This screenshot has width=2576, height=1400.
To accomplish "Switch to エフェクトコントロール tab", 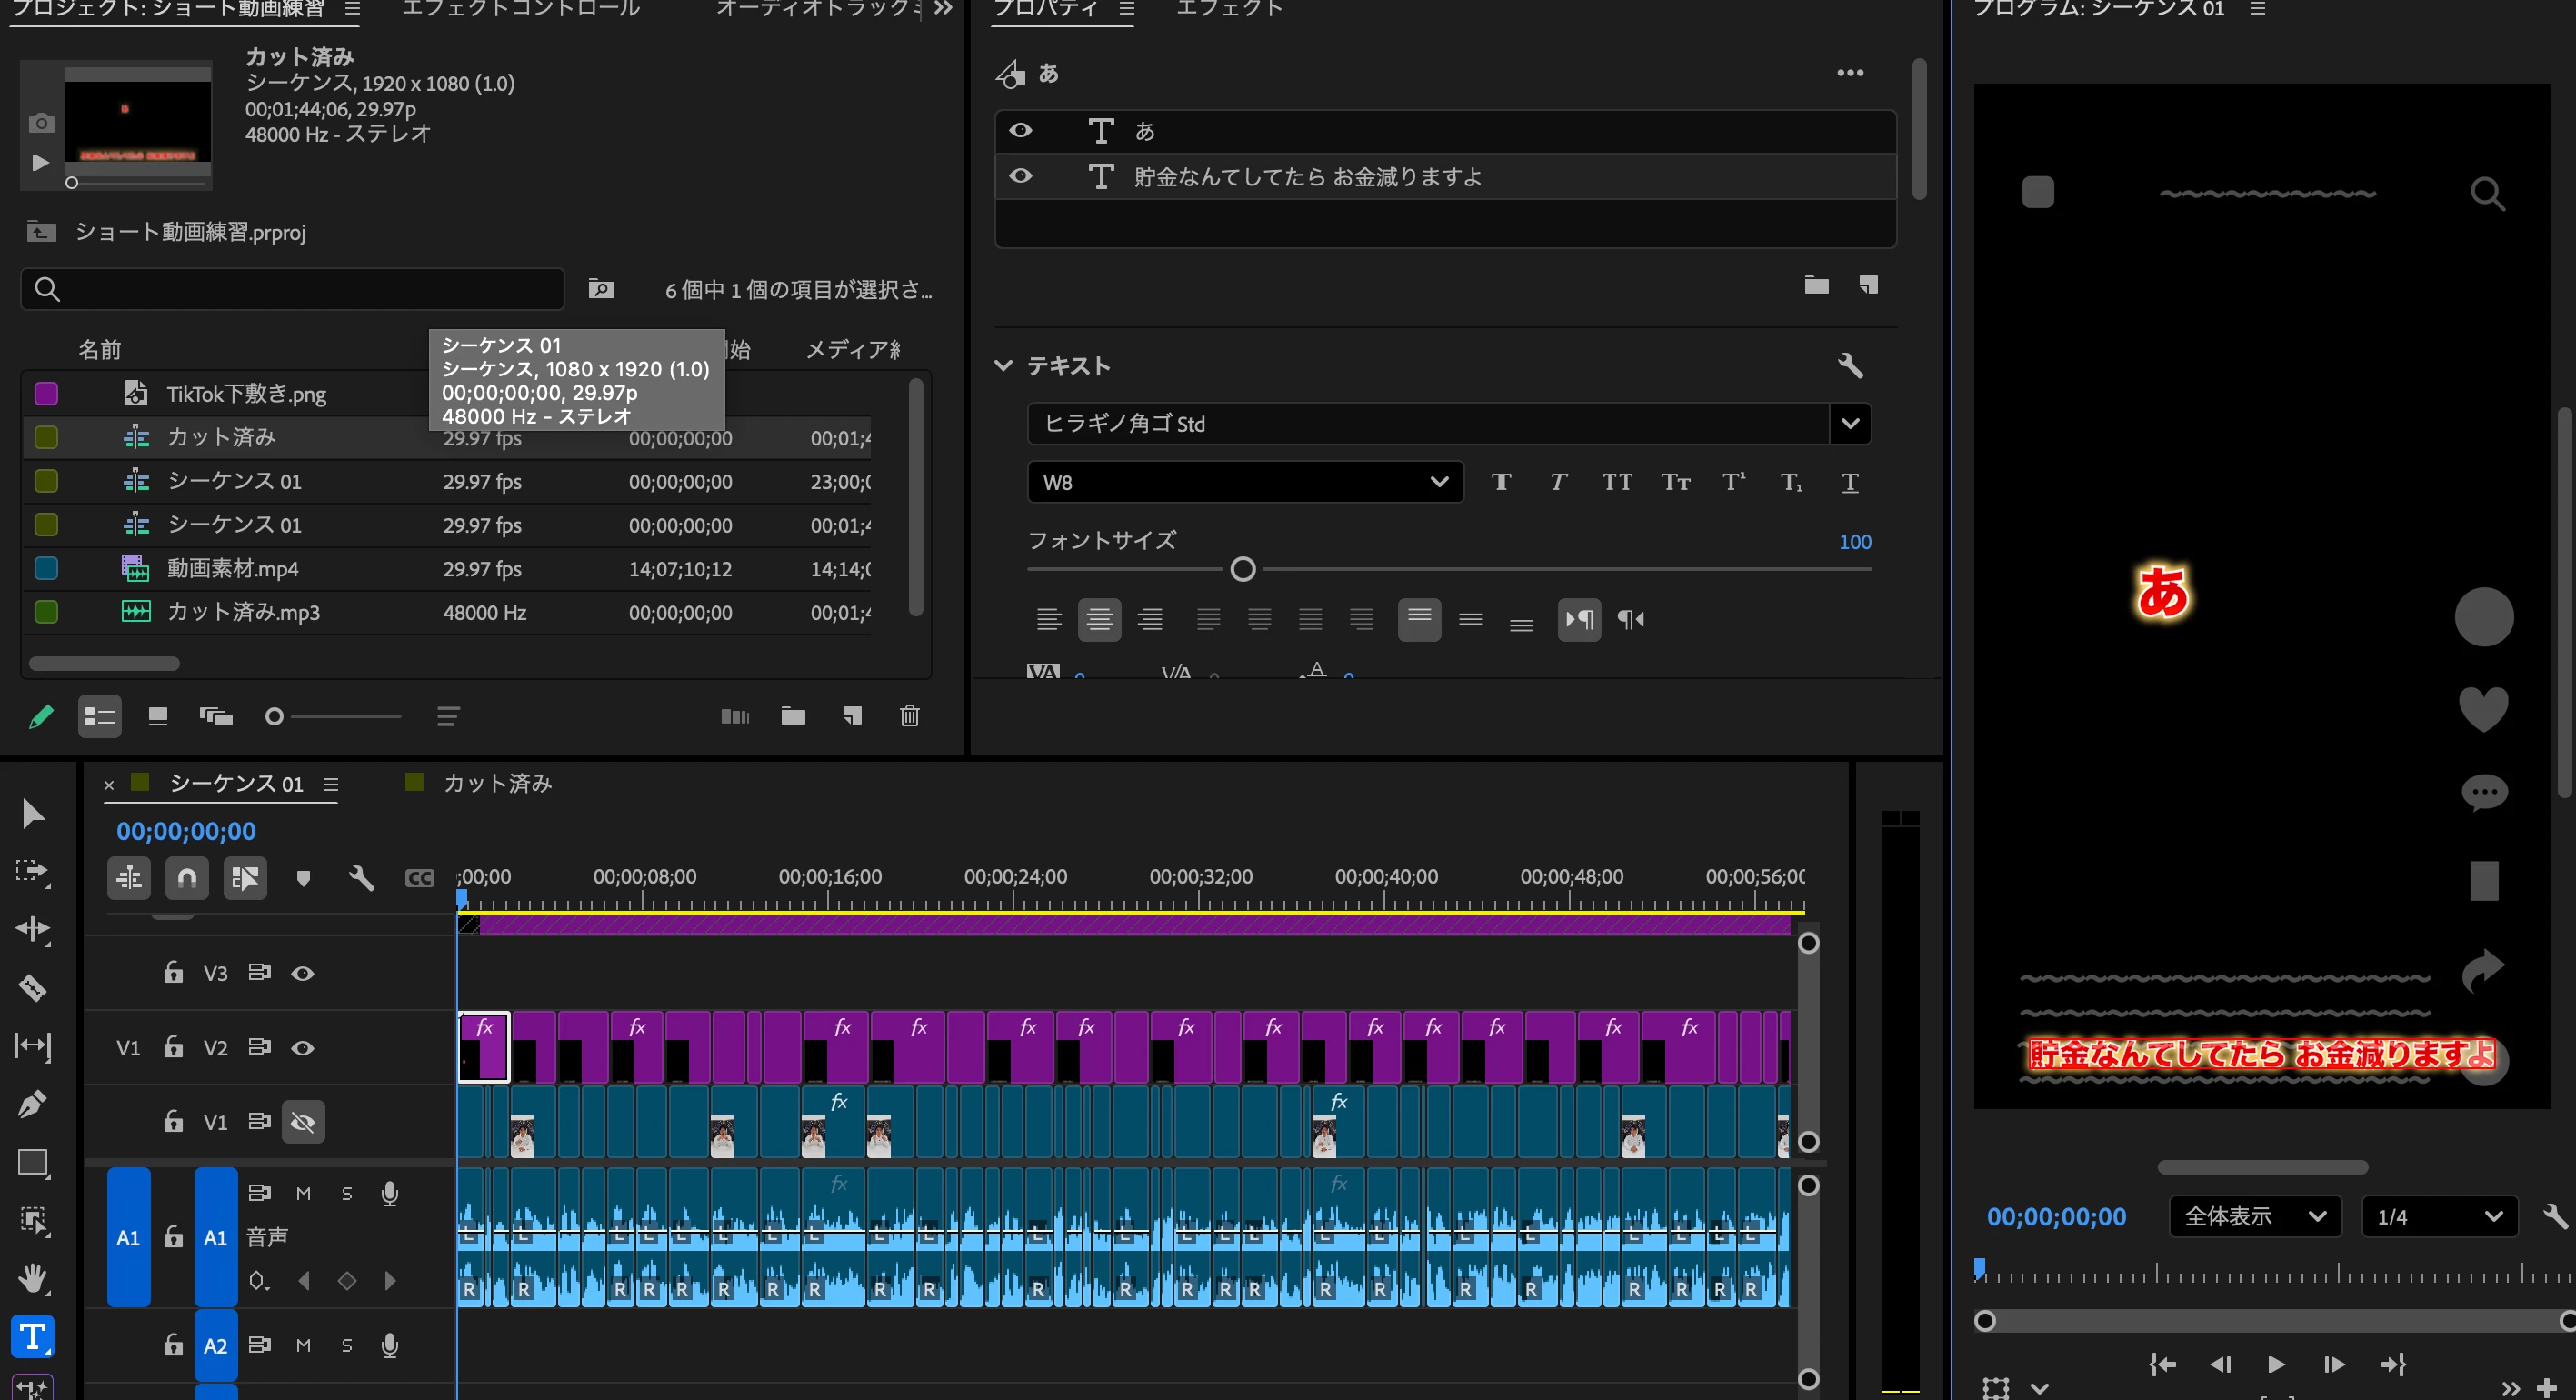I will (x=520, y=10).
